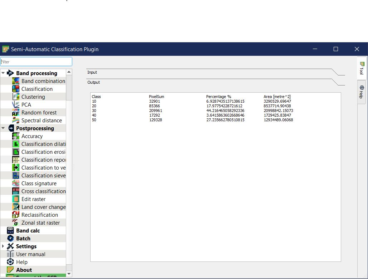Viewport: 368px width, 279px height.
Task: Click the menu scrollbar down arrow
Action: coord(69,274)
